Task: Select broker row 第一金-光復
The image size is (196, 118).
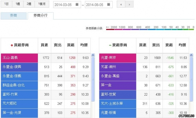Action: tap(19, 113)
